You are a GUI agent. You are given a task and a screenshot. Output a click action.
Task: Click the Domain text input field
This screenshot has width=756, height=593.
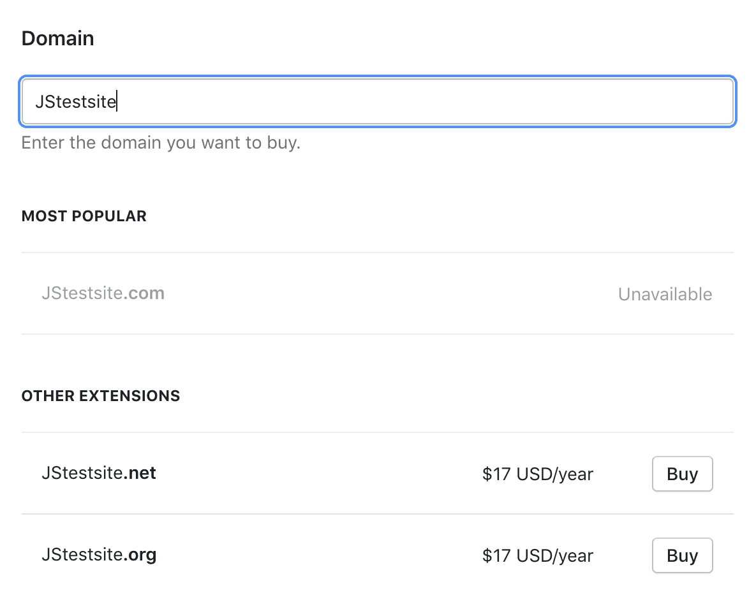coord(378,102)
